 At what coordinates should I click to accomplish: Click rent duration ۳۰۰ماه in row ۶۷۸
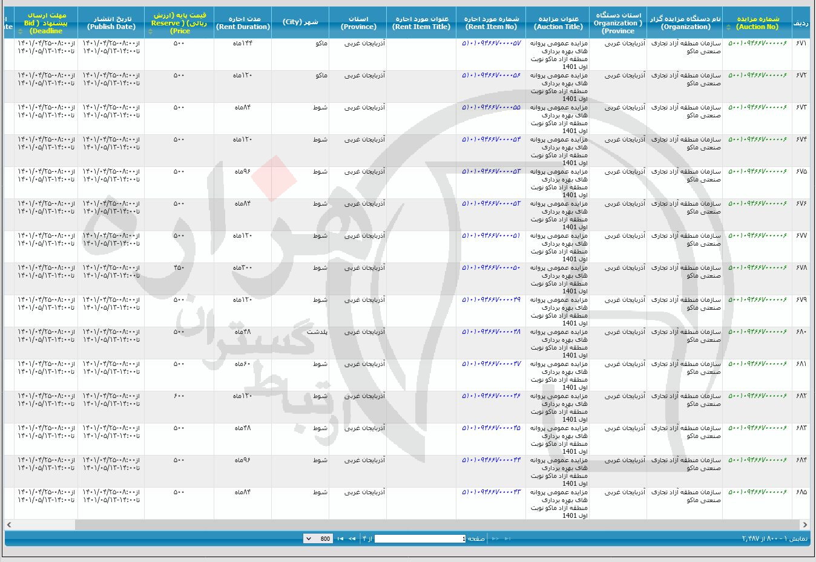[x=243, y=268]
